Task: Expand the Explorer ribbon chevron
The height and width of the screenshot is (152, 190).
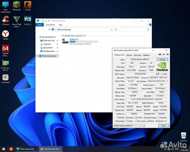Action: (x=147, y=25)
